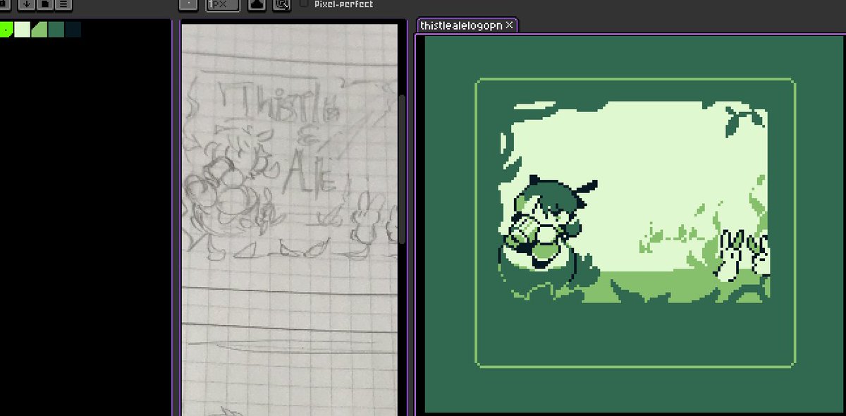This screenshot has width=846, height=416.
Task: Click the palette sort arrow button
Action: (x=26, y=4)
